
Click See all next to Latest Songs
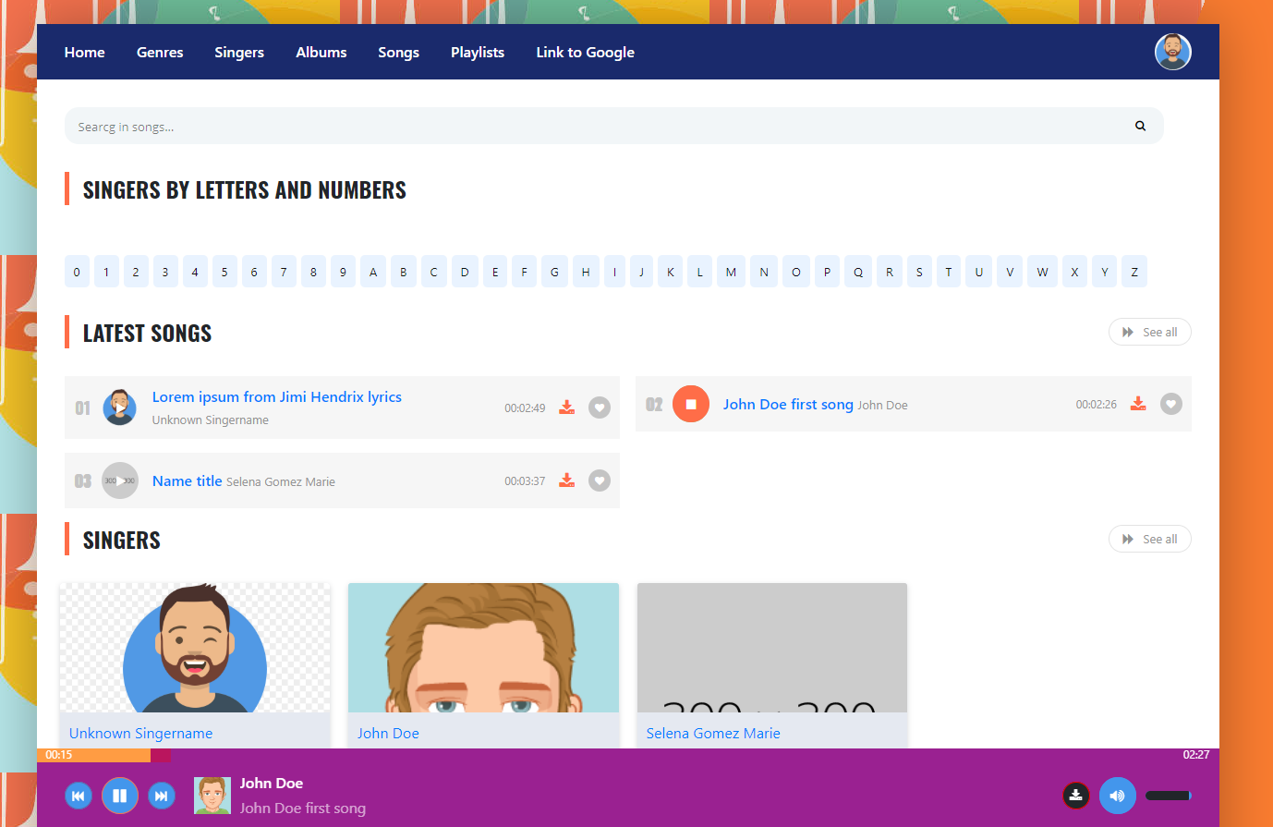point(1149,332)
